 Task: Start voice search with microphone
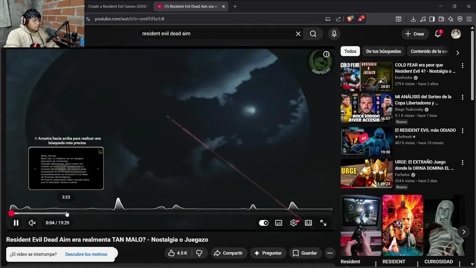(334, 33)
